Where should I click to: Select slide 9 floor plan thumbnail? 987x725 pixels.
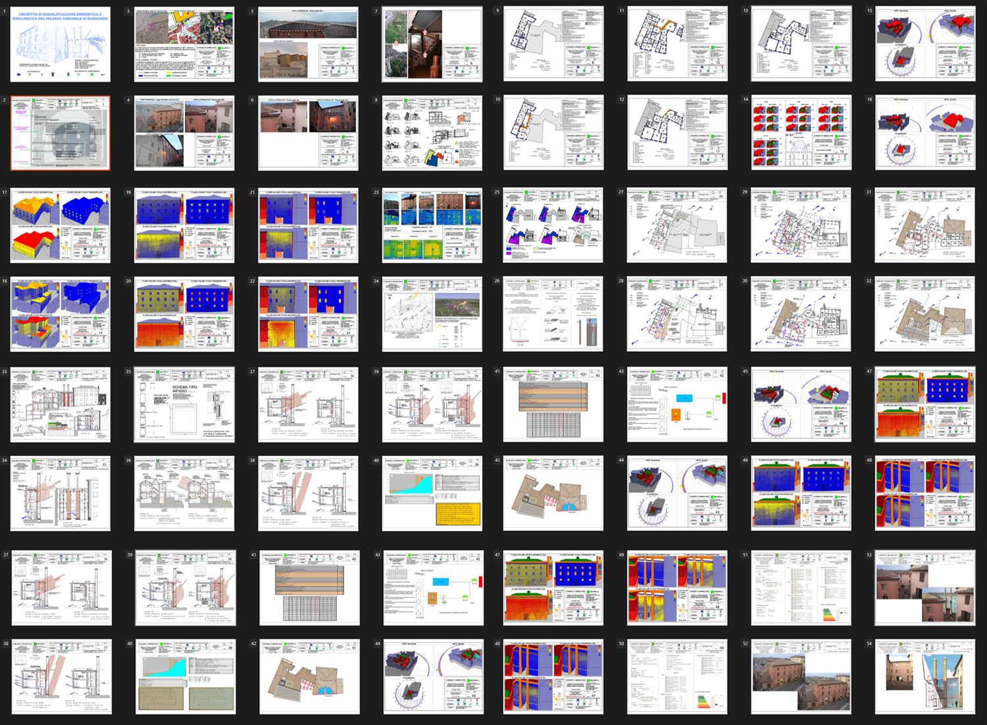click(x=553, y=44)
